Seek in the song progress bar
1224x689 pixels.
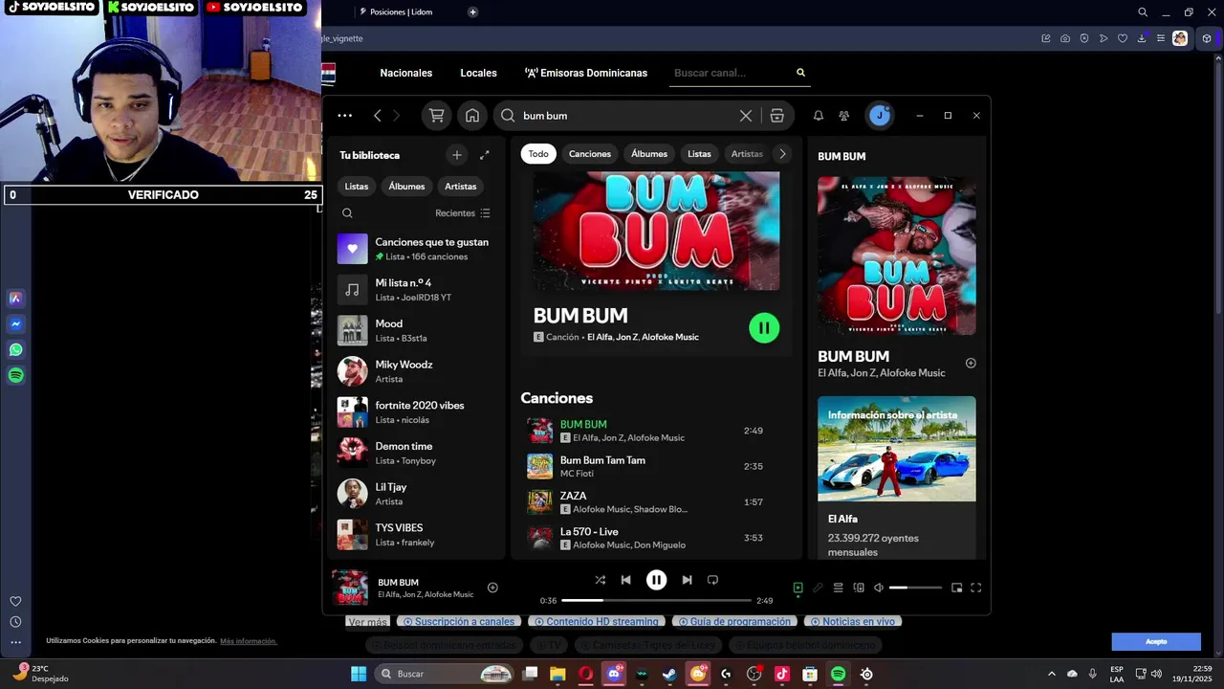coord(656,600)
